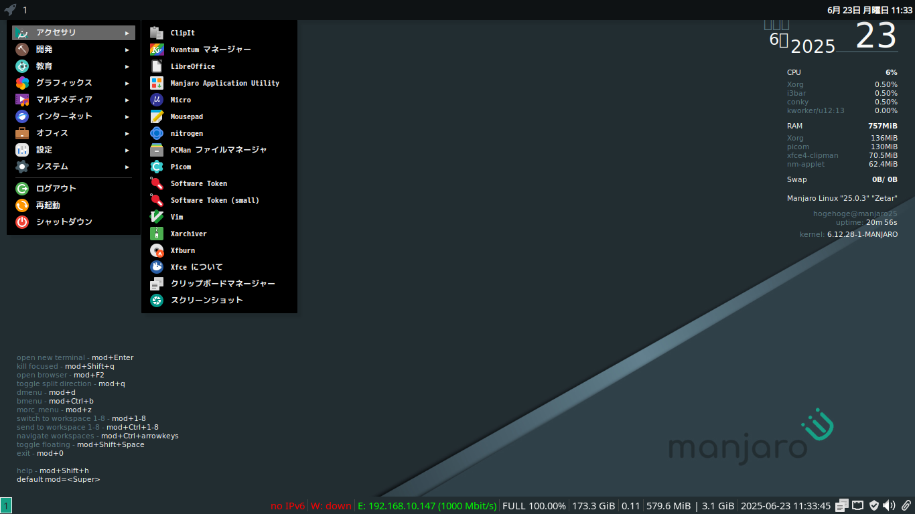Click the 'FULL 100.00%' battery status
This screenshot has height=514, width=915.
pos(534,506)
